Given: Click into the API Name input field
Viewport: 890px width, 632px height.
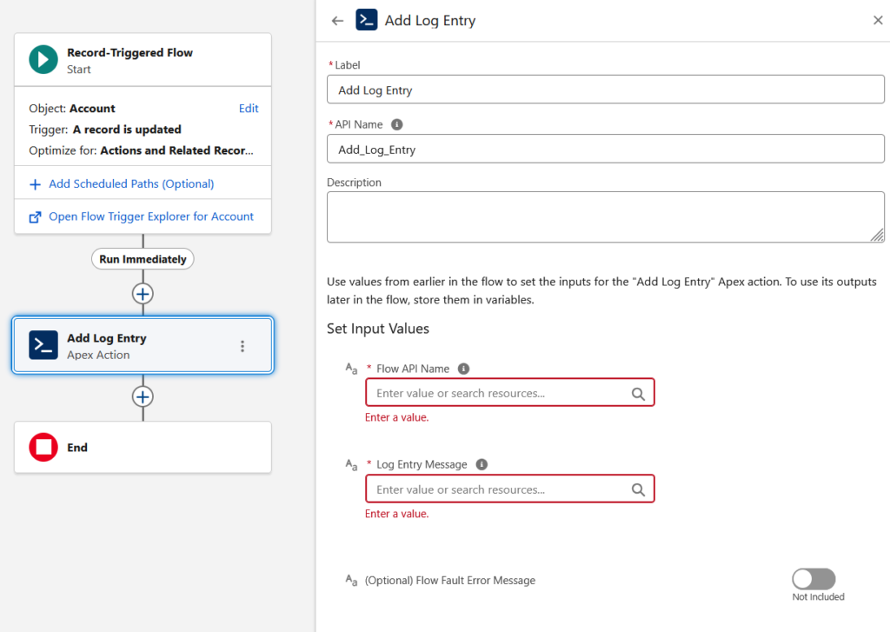Looking at the screenshot, I should click(x=605, y=149).
